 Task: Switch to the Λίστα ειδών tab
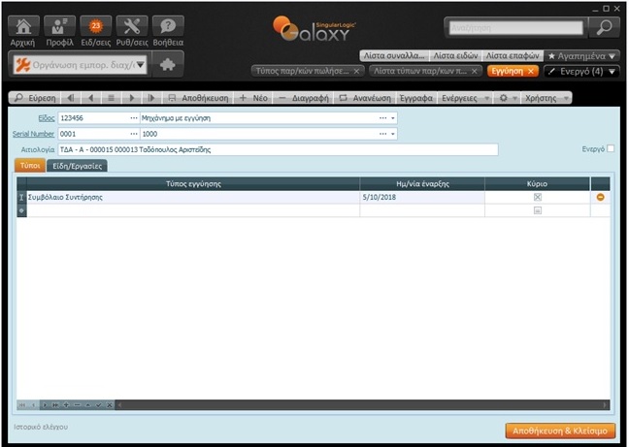(454, 55)
